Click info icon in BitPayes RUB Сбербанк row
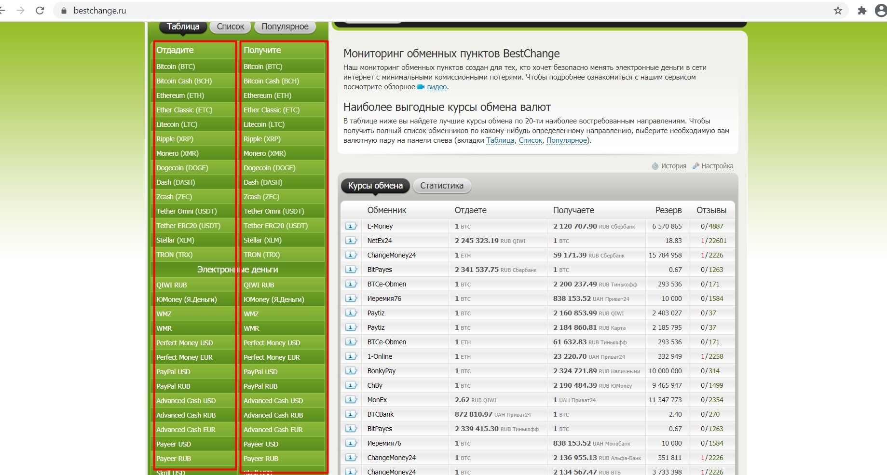 point(351,270)
